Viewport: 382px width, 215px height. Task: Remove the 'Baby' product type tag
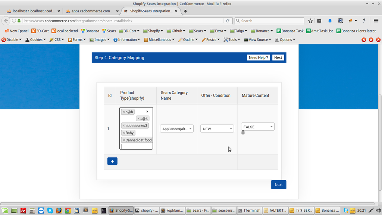(124, 133)
